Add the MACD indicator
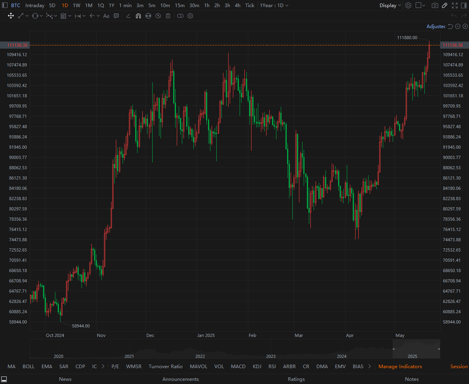This screenshot has width=469, height=384. [238, 366]
